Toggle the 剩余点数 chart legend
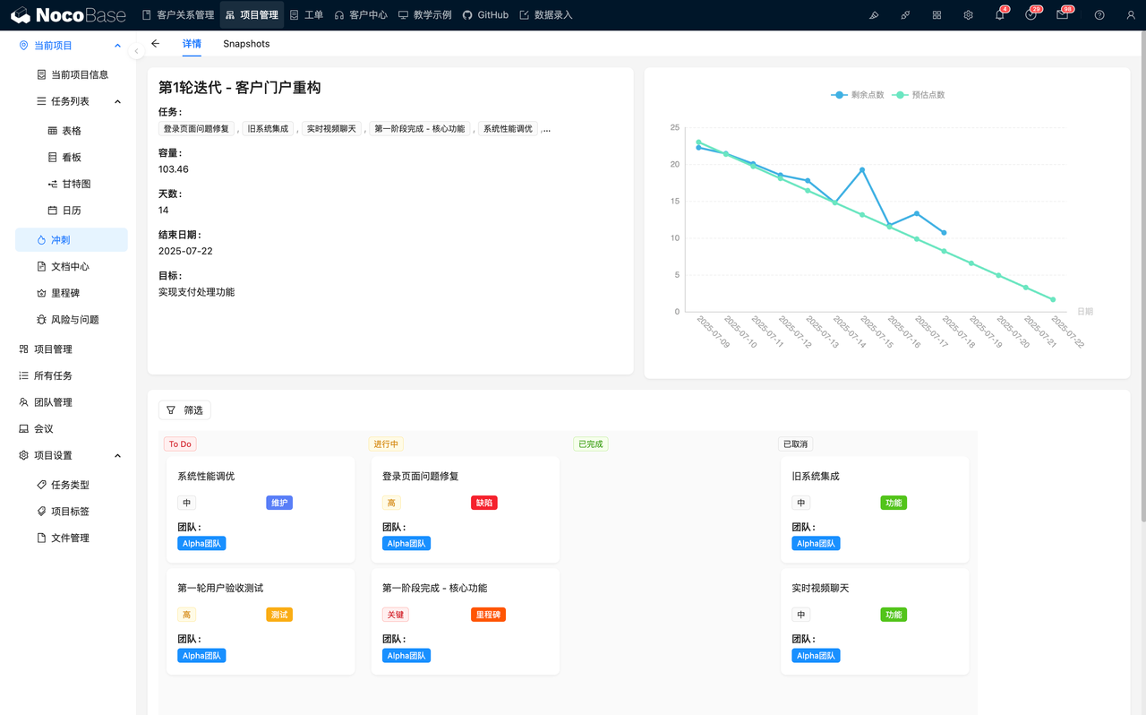This screenshot has width=1146, height=715. (858, 94)
